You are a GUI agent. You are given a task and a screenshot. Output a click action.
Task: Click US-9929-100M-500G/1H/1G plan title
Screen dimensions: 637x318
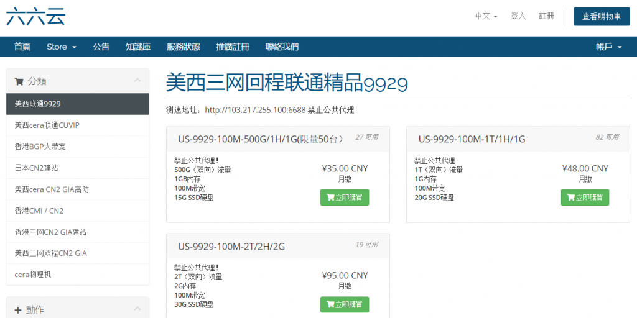click(261, 139)
